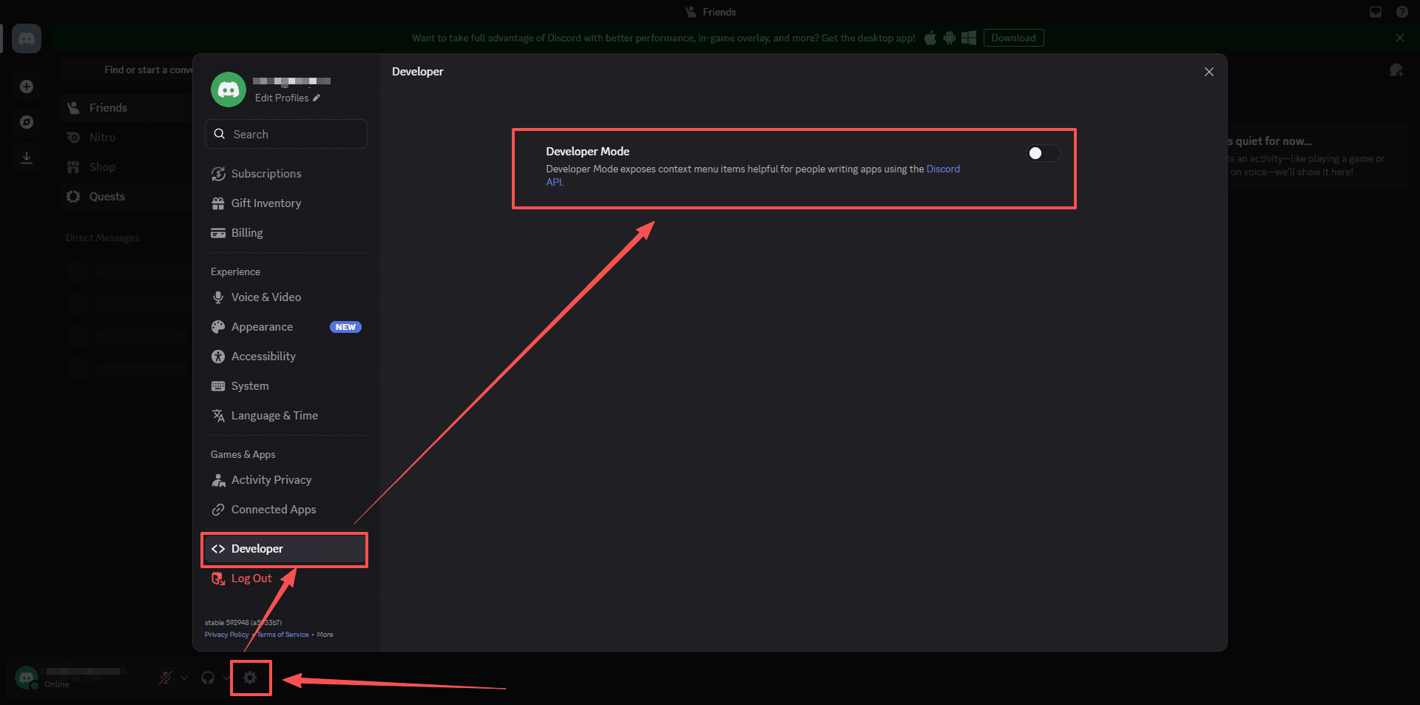
Task: Open the Privacy Policy link
Action: pos(226,635)
